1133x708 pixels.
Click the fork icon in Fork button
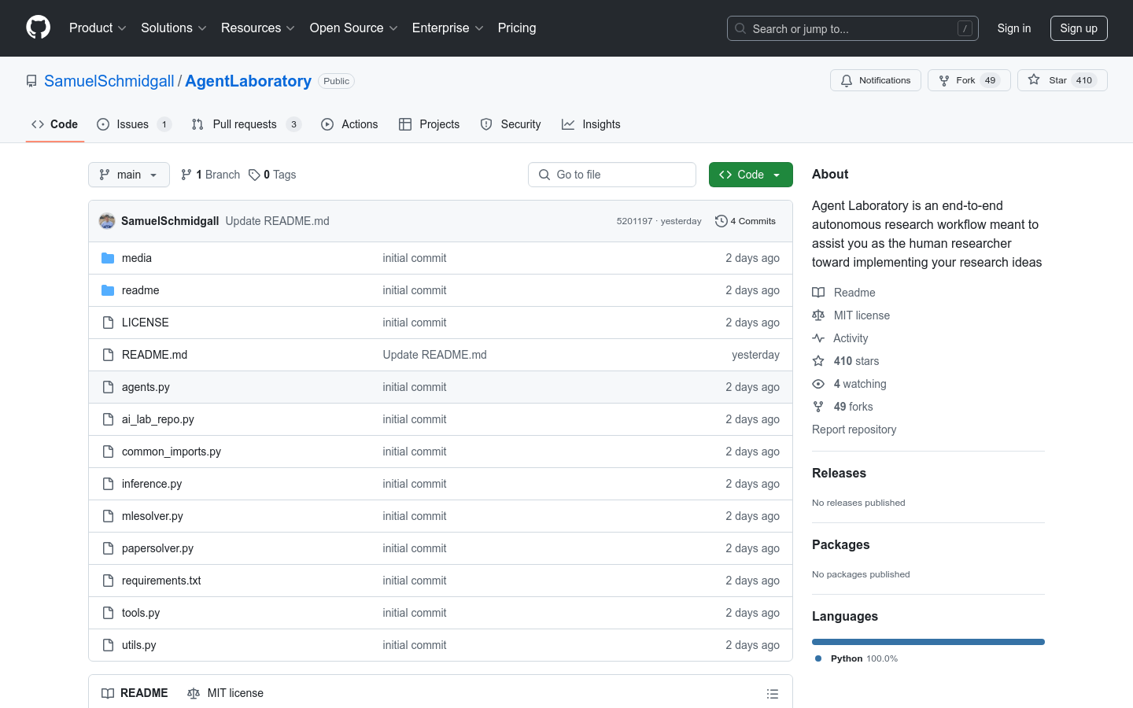(x=944, y=80)
